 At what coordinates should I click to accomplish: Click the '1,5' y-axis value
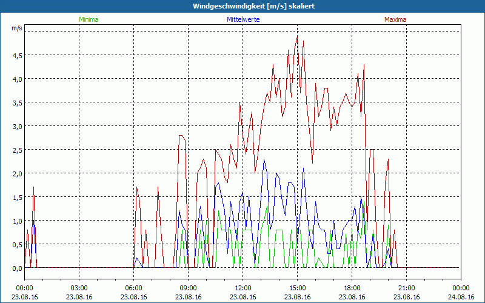pos(18,198)
